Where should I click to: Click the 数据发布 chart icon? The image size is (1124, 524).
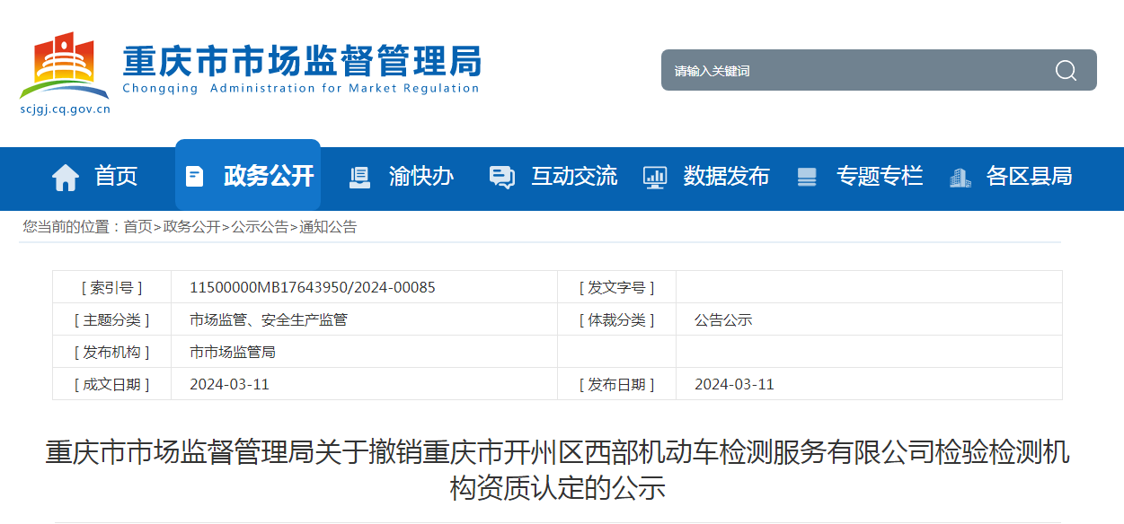(x=655, y=177)
